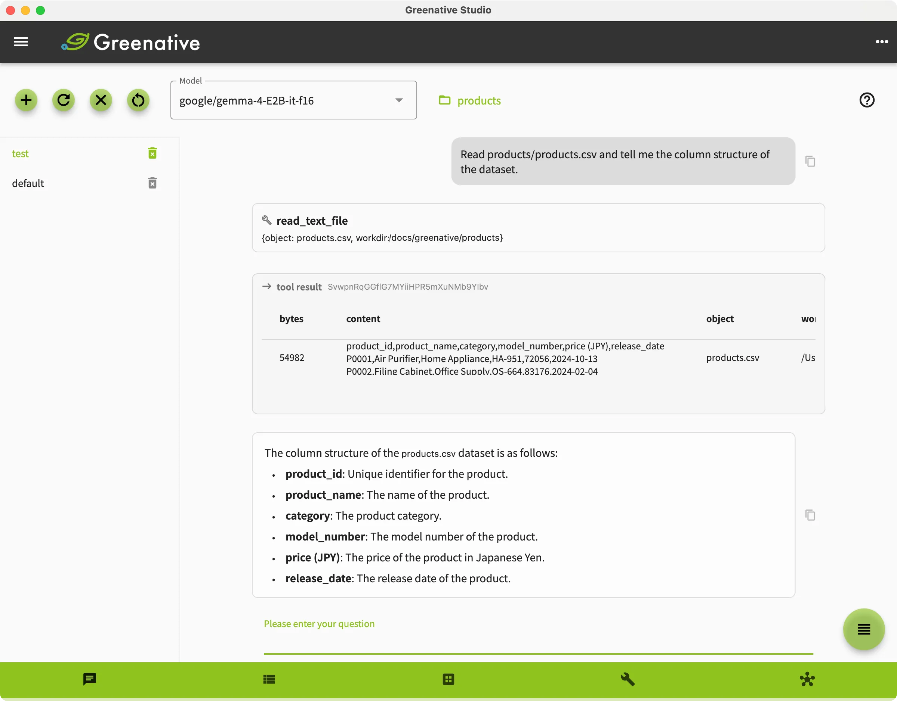The image size is (897, 701).
Task: Click the X cancel button in toolbar
Action: tap(101, 100)
